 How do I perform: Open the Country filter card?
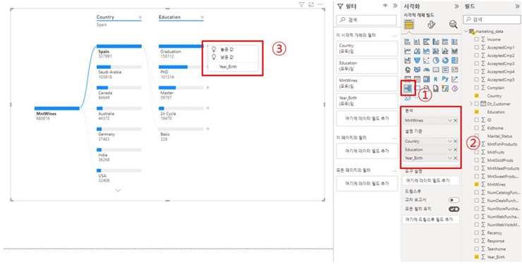[x=367, y=48]
